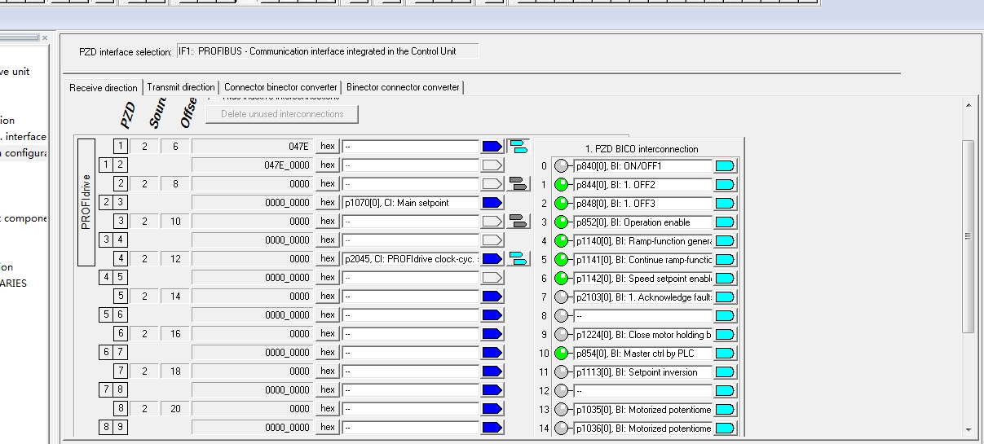The image size is (984, 444).
Task: Click blue connector arrow on offset 16 row
Action: click(x=492, y=333)
